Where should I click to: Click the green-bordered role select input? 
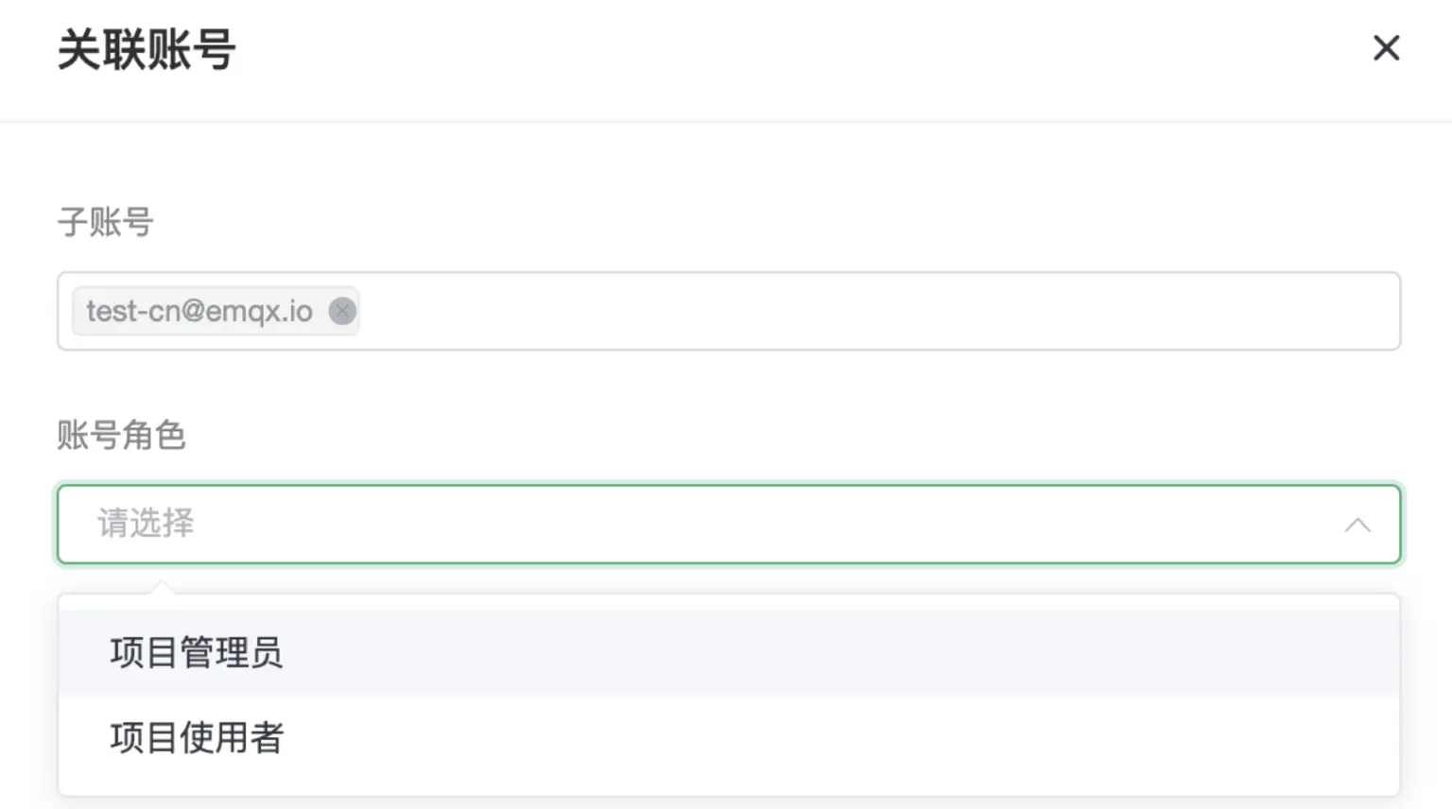pyautogui.click(x=729, y=525)
